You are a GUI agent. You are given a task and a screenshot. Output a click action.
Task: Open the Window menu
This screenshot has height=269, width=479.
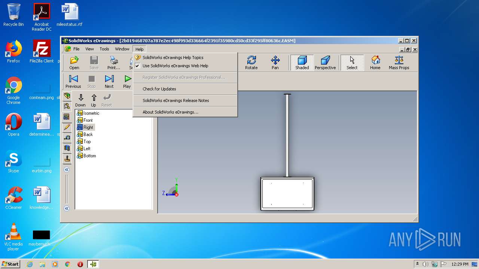click(x=122, y=49)
